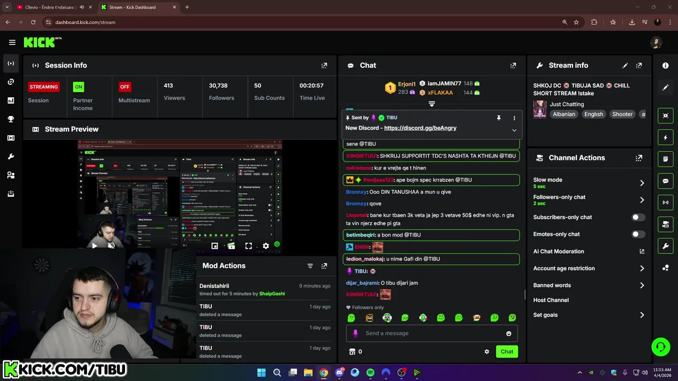Screen dimensions: 678x381
Task: Open the analytics bar-chart sidebar icon
Action: (11, 101)
